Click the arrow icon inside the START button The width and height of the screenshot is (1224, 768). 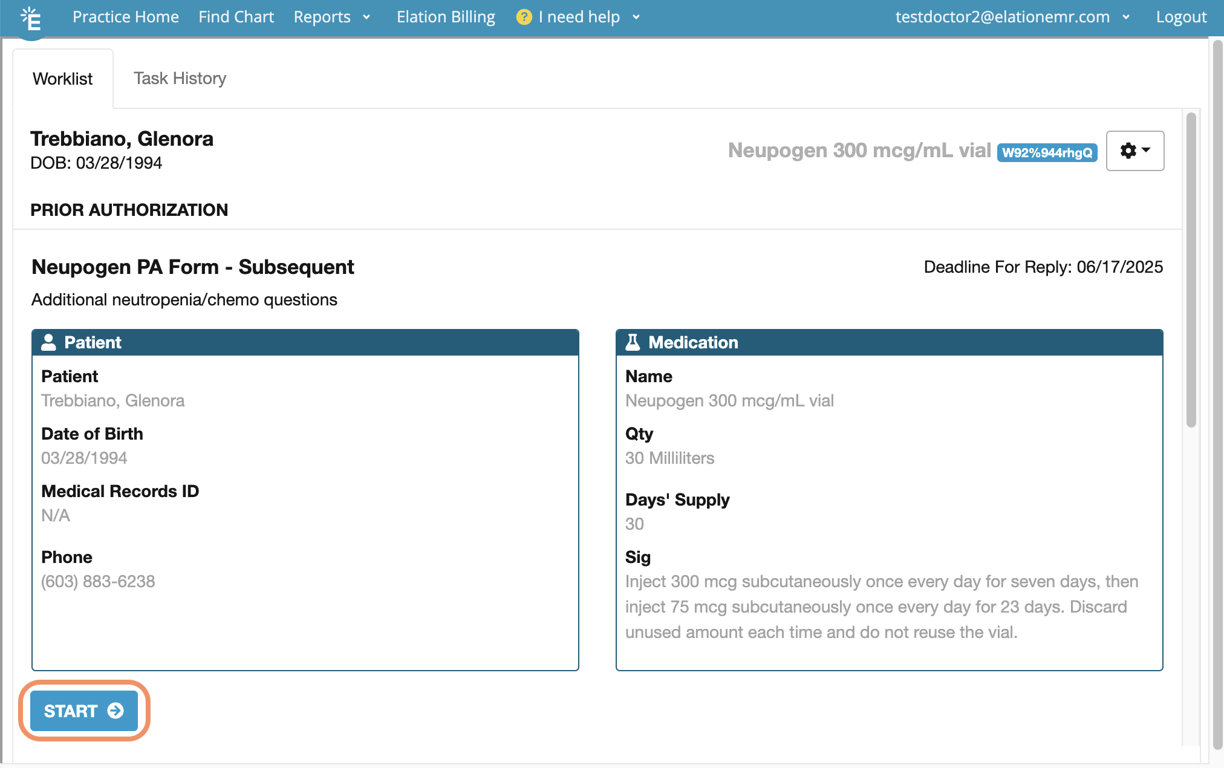114,711
